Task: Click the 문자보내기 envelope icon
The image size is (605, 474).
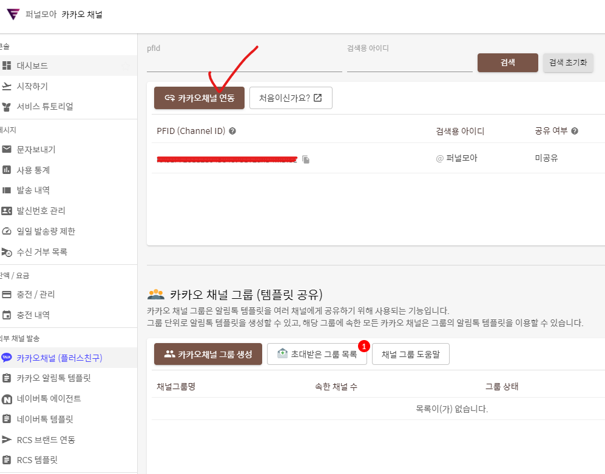Action: tap(7, 150)
